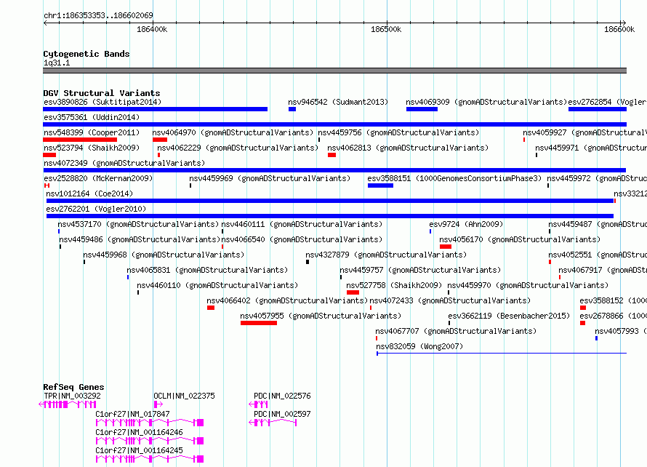Viewport: 647px width, 467px height.
Task: Click the red bar under nsv4062813
Action: [x=331, y=155]
